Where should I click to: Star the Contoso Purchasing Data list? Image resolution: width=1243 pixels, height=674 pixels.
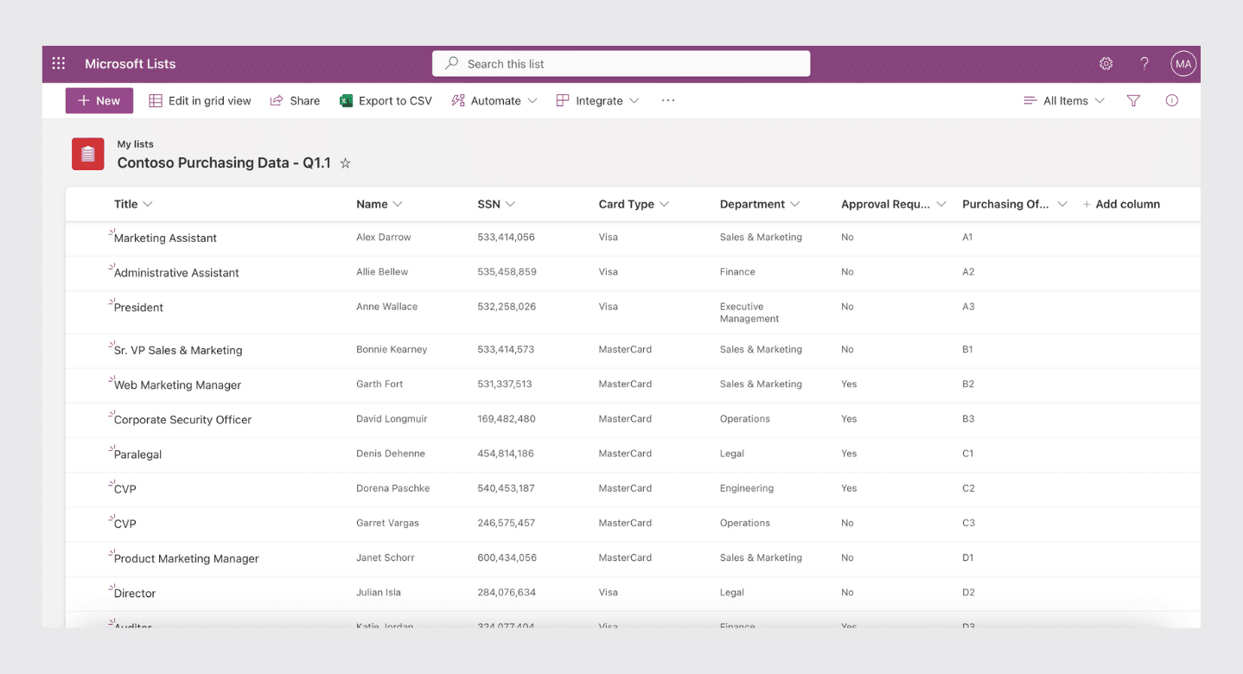coord(345,162)
